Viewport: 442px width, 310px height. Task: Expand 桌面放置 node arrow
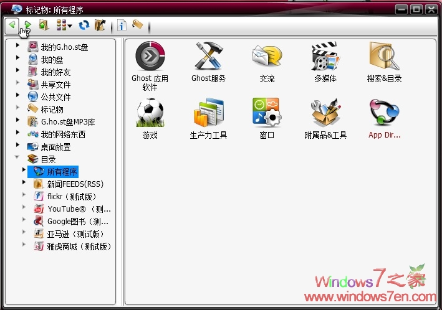[17, 144]
